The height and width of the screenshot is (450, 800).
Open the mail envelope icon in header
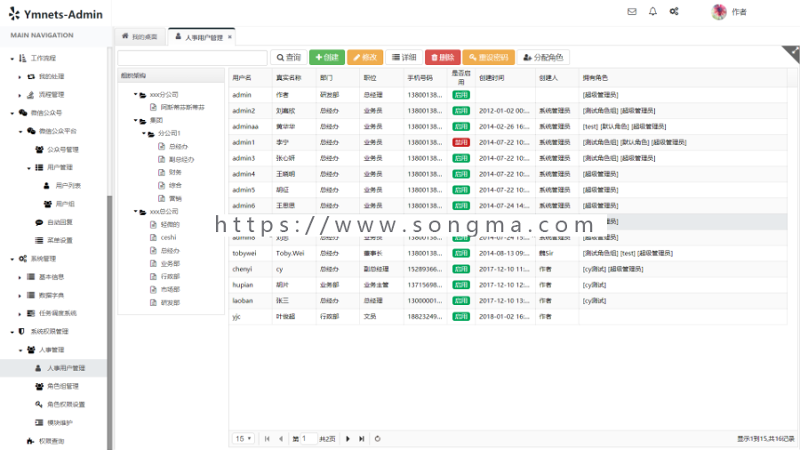click(632, 12)
